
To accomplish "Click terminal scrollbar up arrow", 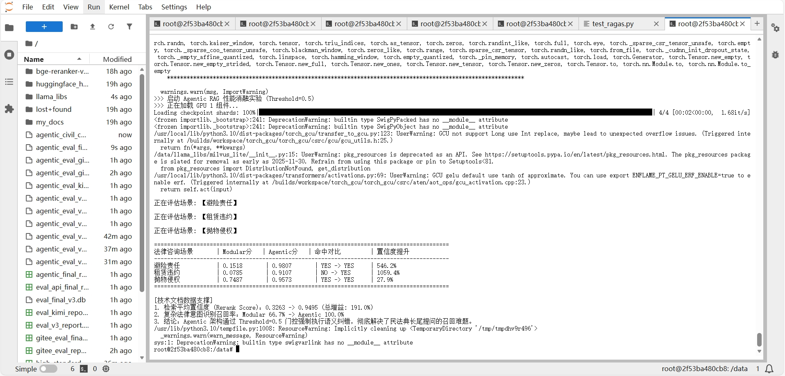I will point(759,39).
